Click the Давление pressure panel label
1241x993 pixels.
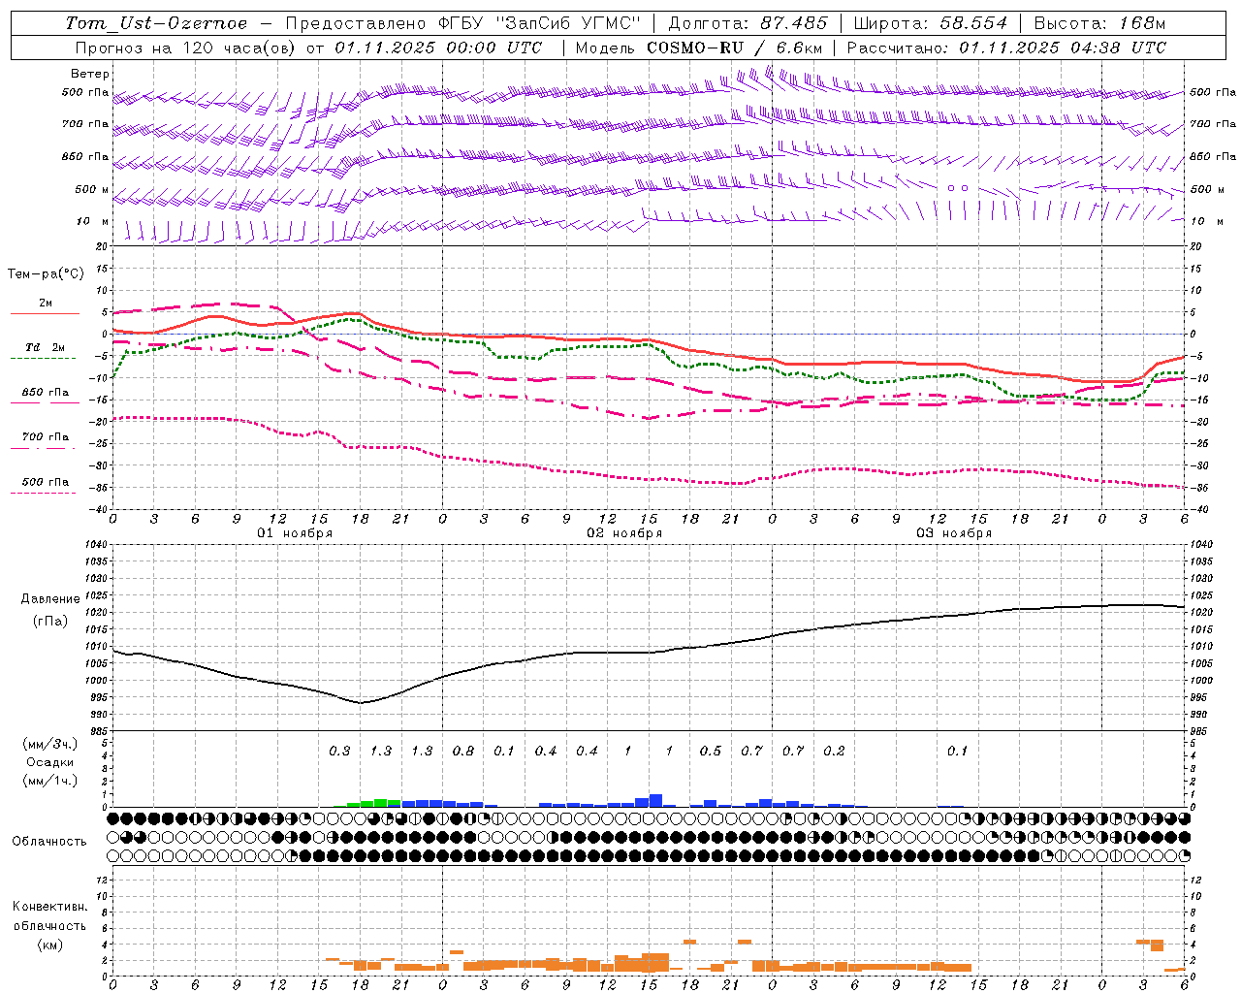pos(50,599)
